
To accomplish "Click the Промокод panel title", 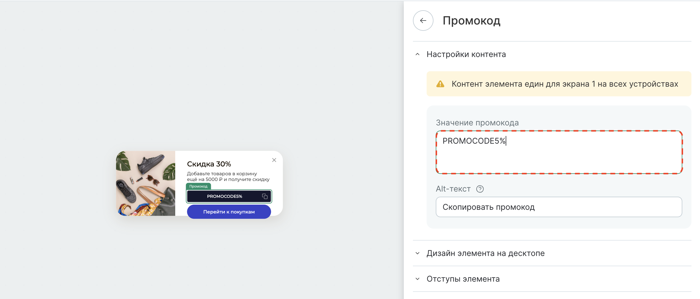I will [471, 21].
